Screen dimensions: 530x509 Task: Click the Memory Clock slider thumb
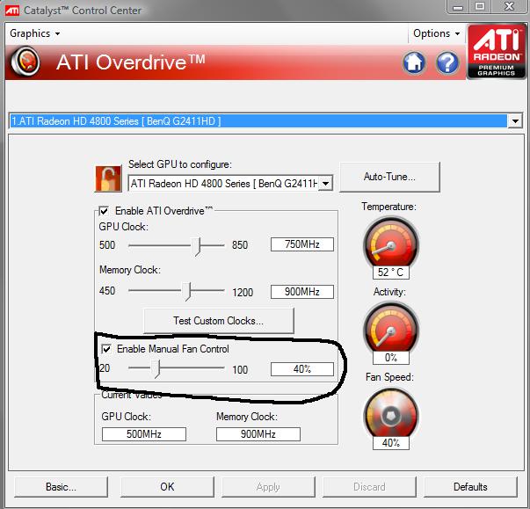pos(186,291)
